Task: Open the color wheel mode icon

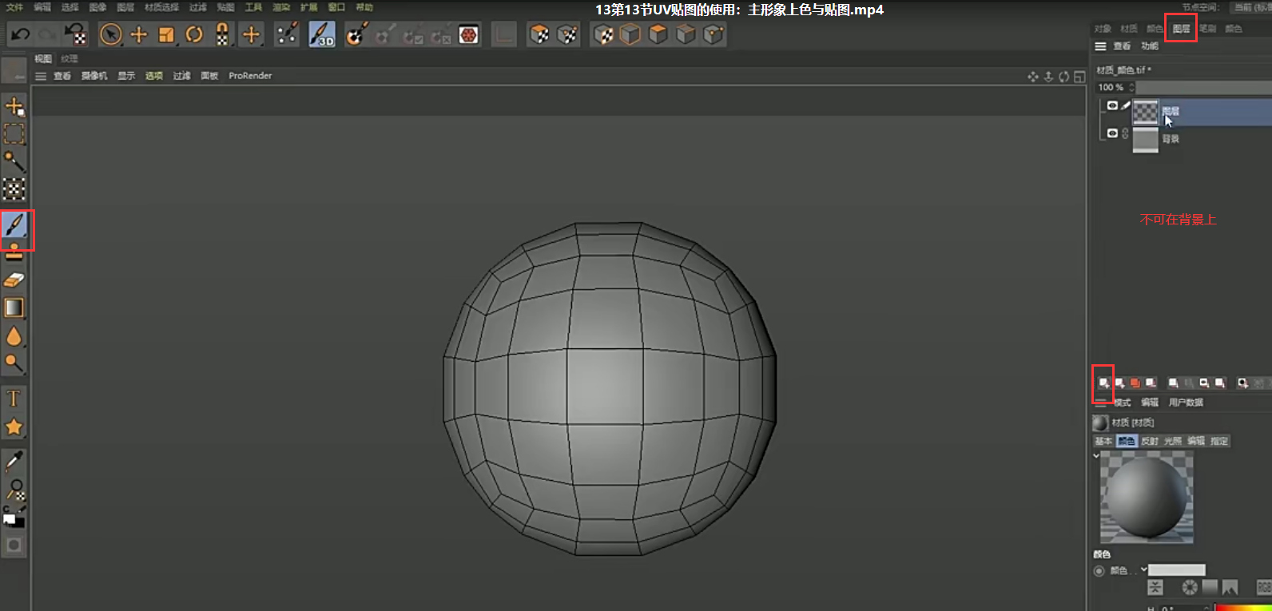Action: [x=1190, y=588]
